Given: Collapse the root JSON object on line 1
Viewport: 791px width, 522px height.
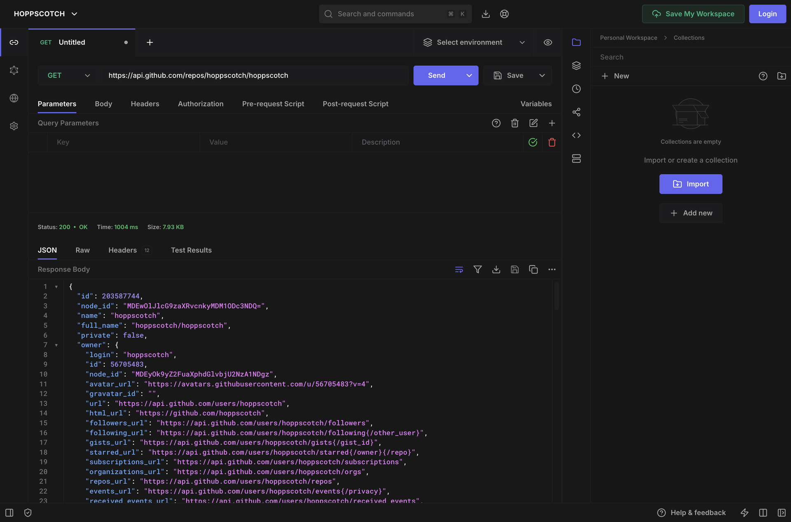Looking at the screenshot, I should tap(56, 287).
